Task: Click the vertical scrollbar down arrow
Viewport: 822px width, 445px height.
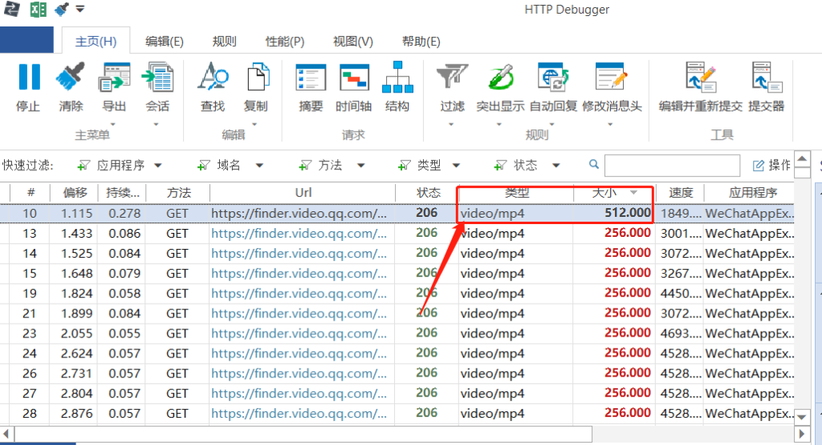Action: [802, 417]
